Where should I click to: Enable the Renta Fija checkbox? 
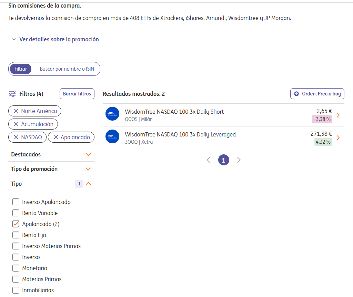[x=16, y=235]
